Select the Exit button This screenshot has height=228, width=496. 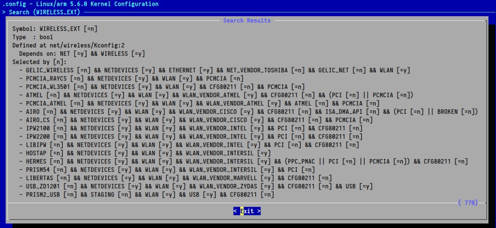pos(247,211)
